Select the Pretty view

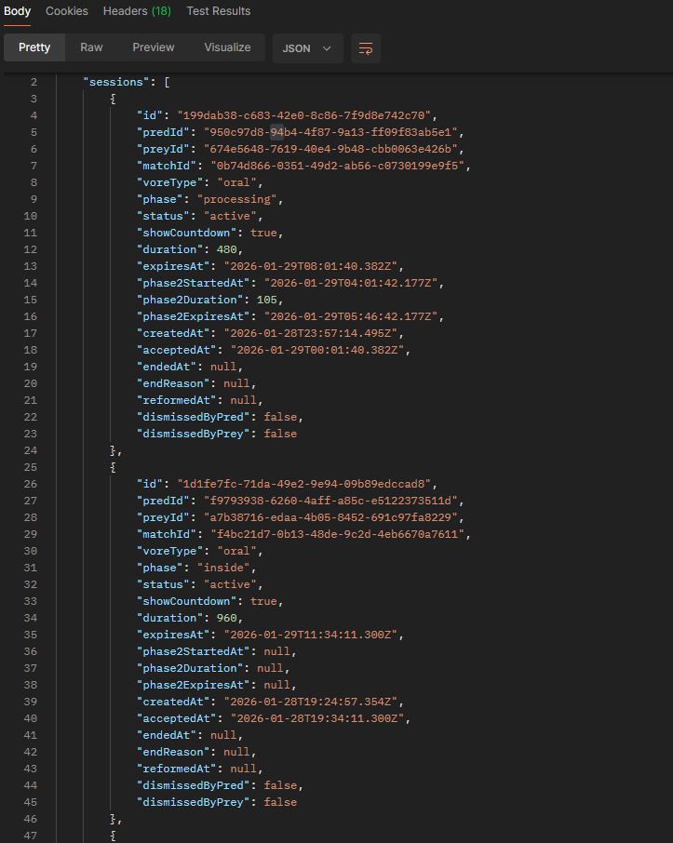tap(34, 47)
